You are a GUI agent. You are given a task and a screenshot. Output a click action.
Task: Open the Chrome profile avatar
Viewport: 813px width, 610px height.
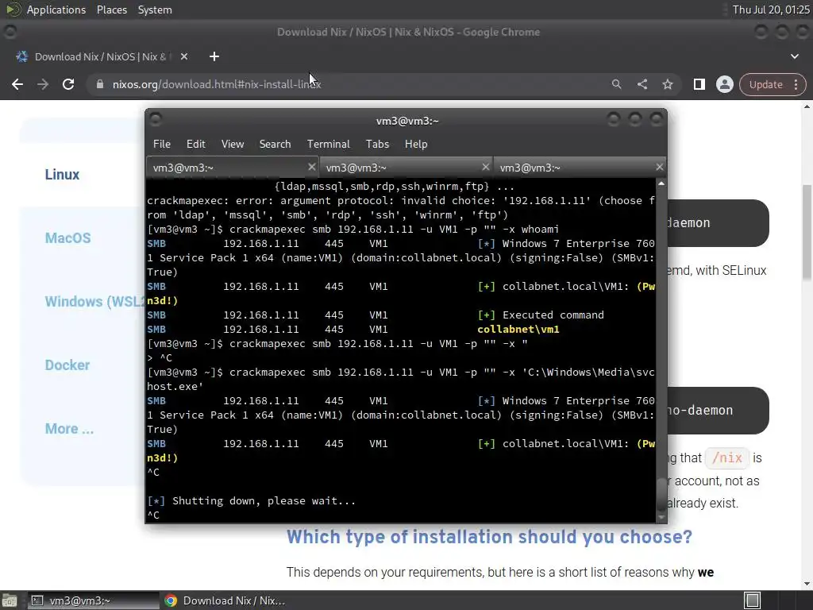[x=724, y=84]
